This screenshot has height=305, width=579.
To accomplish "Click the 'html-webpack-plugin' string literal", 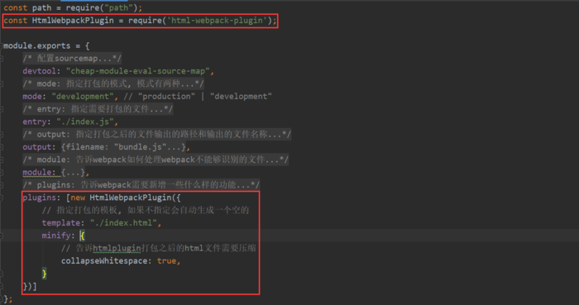I will click(x=217, y=21).
